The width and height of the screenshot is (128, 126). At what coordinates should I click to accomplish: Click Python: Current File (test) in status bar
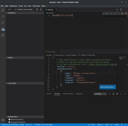[43, 125]
